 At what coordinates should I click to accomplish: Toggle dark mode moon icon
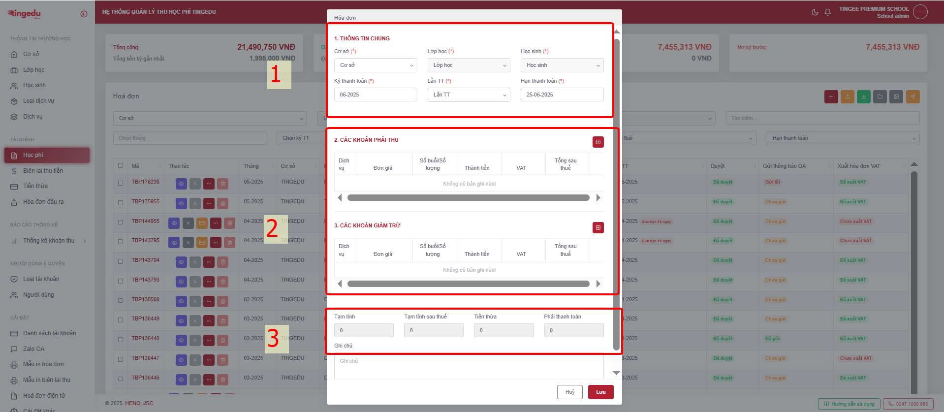pos(815,12)
